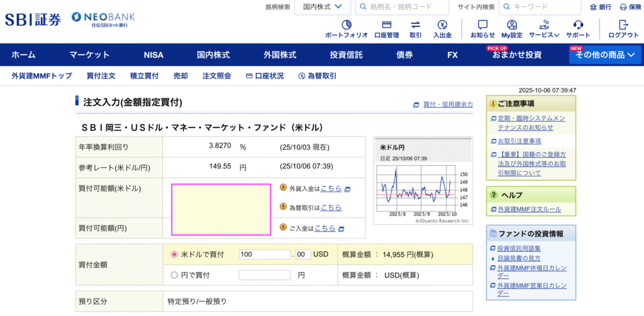Screen dimensions: 644x316
Task: Open the 外貨建MMF注文ルール help link
Action: (529, 209)
